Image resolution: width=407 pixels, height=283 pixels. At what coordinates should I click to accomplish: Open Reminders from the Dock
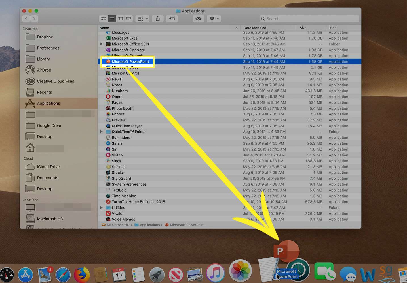click(x=138, y=274)
